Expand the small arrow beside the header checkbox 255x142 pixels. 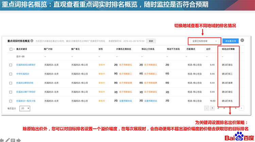[x=14, y=49]
